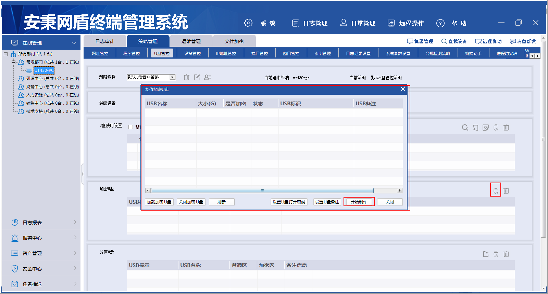Open the 合规检测策略 sub-tab
Viewport: 548px width, 294px height.
click(x=438, y=53)
